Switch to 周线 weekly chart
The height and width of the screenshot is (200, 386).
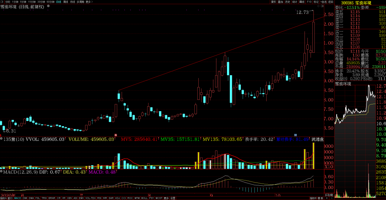65,2
